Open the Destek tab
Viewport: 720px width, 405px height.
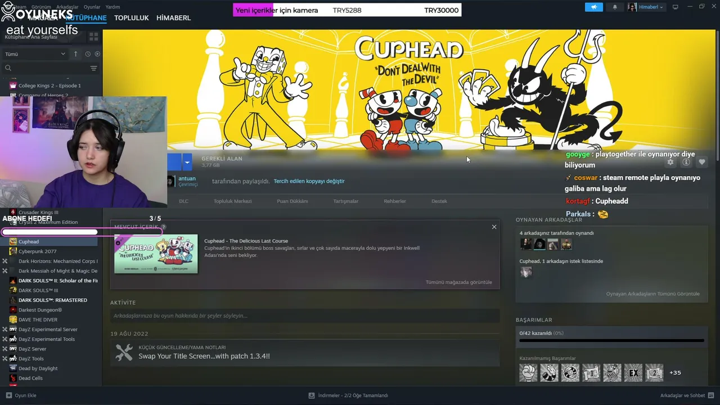tap(439, 201)
